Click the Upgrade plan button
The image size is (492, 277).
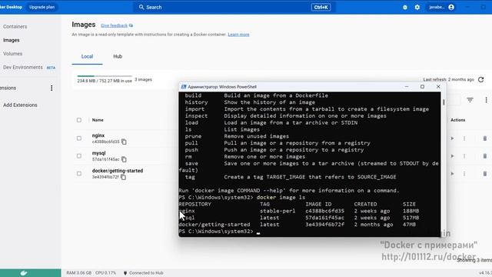pyautogui.click(x=42, y=7)
